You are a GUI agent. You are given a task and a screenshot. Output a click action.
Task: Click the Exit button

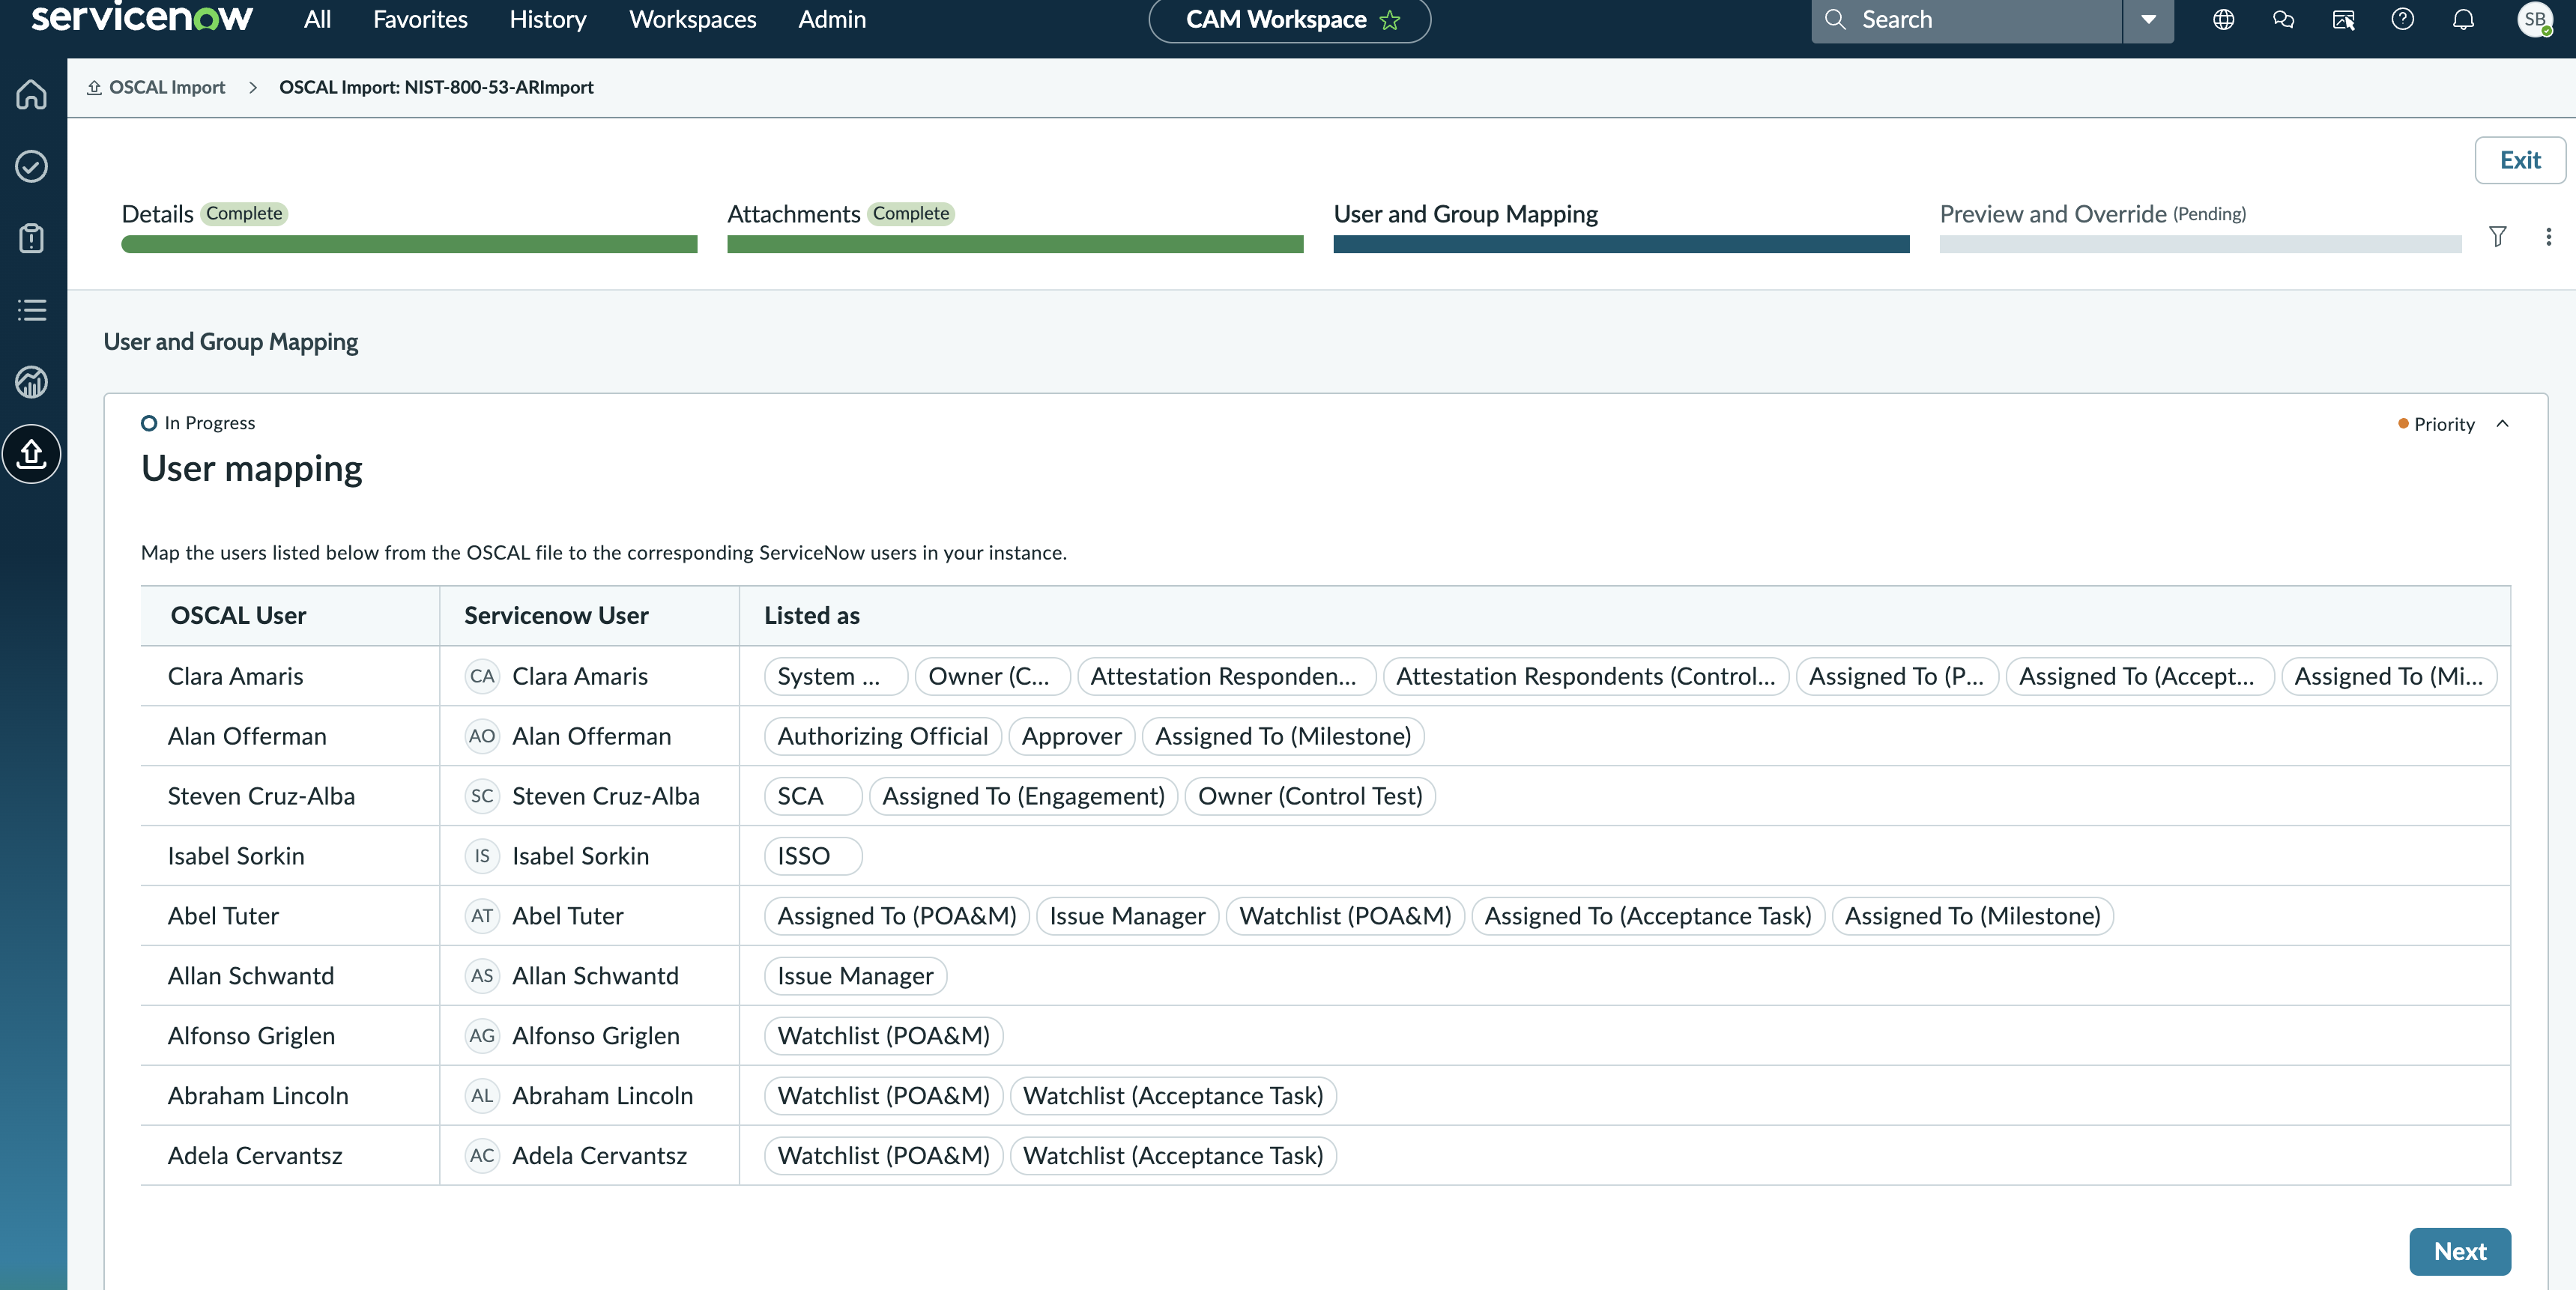click(x=2520, y=160)
